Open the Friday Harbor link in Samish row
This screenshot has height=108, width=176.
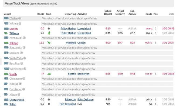pyautogui.click(x=68, y=28)
